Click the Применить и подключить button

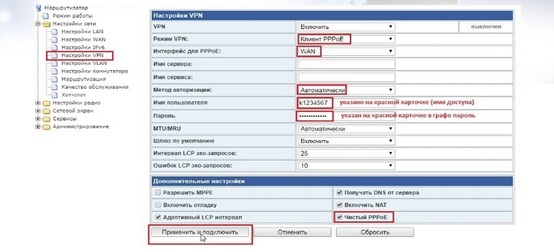[200, 232]
